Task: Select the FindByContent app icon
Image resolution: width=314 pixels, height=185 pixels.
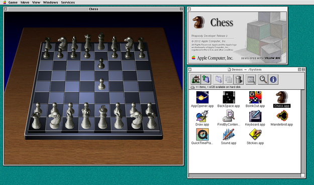Action: coord(229,116)
